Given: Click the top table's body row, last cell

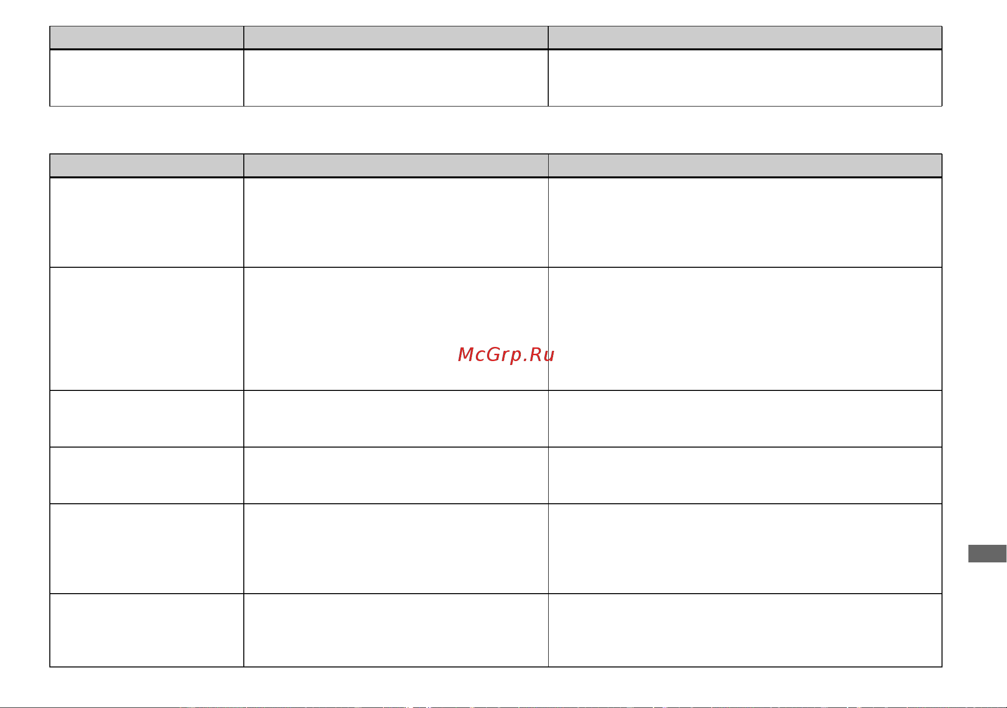Looking at the screenshot, I should pyautogui.click(x=745, y=78).
